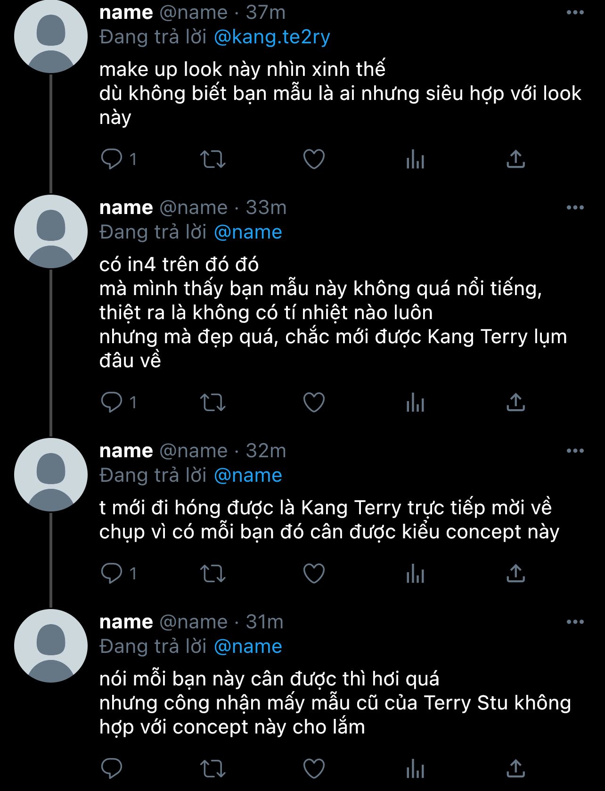Share the 33m tweet

515,403
